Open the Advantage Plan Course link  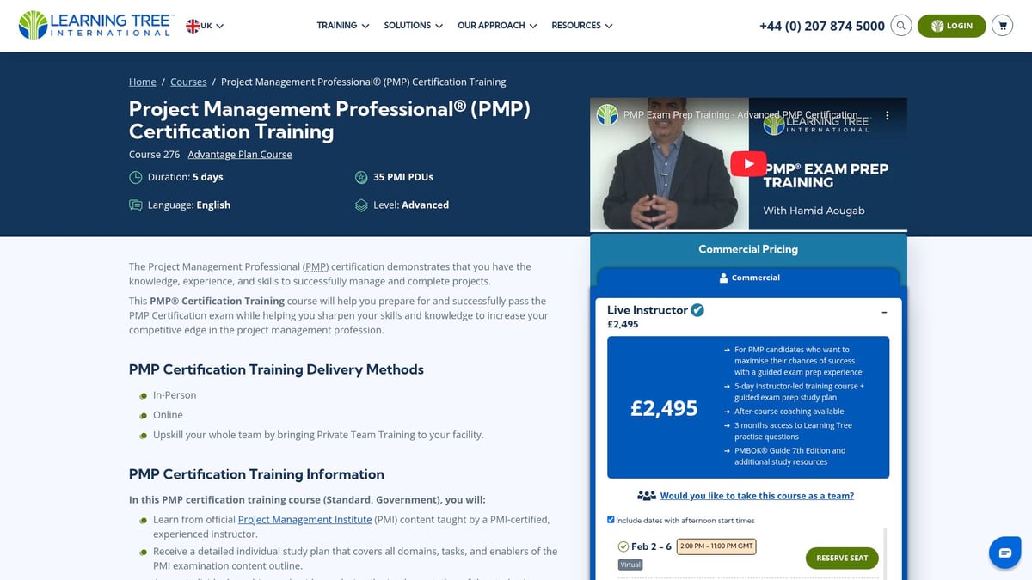[240, 155]
